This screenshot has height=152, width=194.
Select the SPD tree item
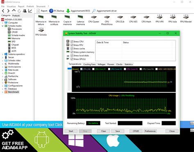[14, 42]
